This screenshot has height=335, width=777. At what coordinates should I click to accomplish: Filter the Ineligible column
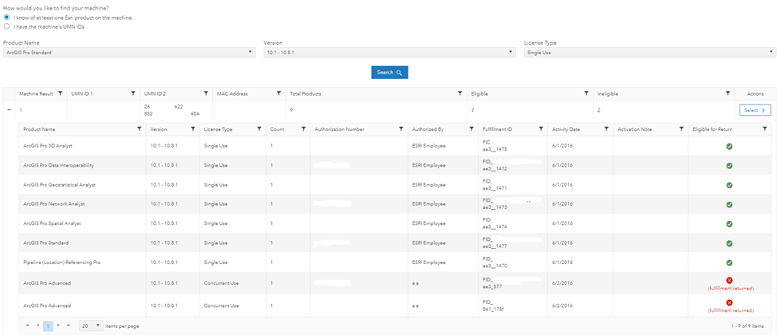728,93
